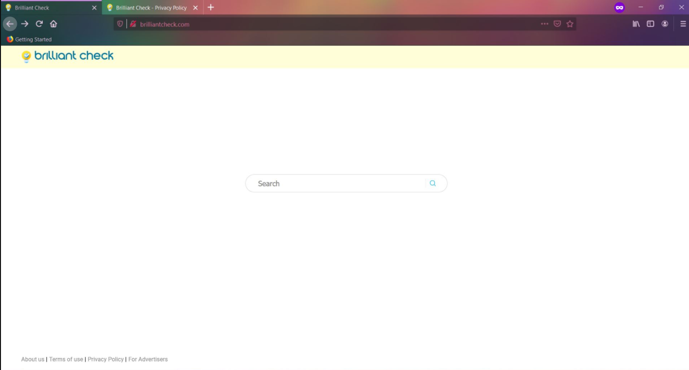Open the Firefox hamburger menu

pyautogui.click(x=683, y=24)
